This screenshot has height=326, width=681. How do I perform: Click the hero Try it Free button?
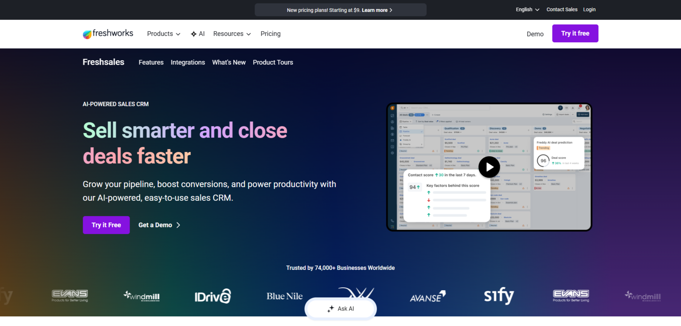coord(106,225)
